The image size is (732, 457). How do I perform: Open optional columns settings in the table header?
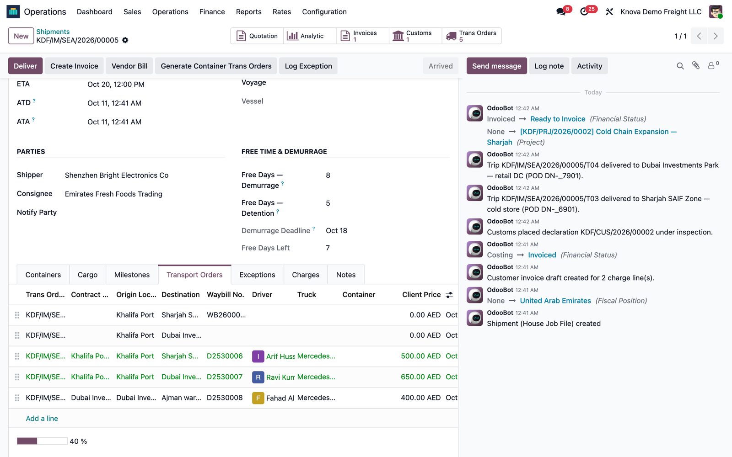coord(449,295)
